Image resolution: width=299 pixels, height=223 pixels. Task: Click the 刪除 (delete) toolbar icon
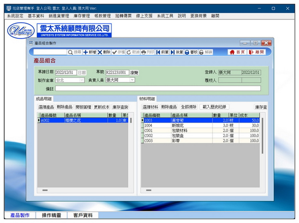coord(100,52)
